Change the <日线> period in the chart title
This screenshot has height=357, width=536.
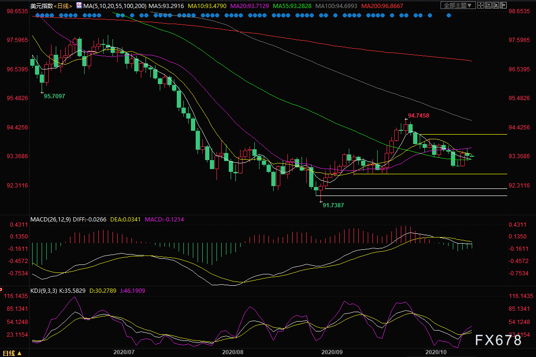(63, 6)
